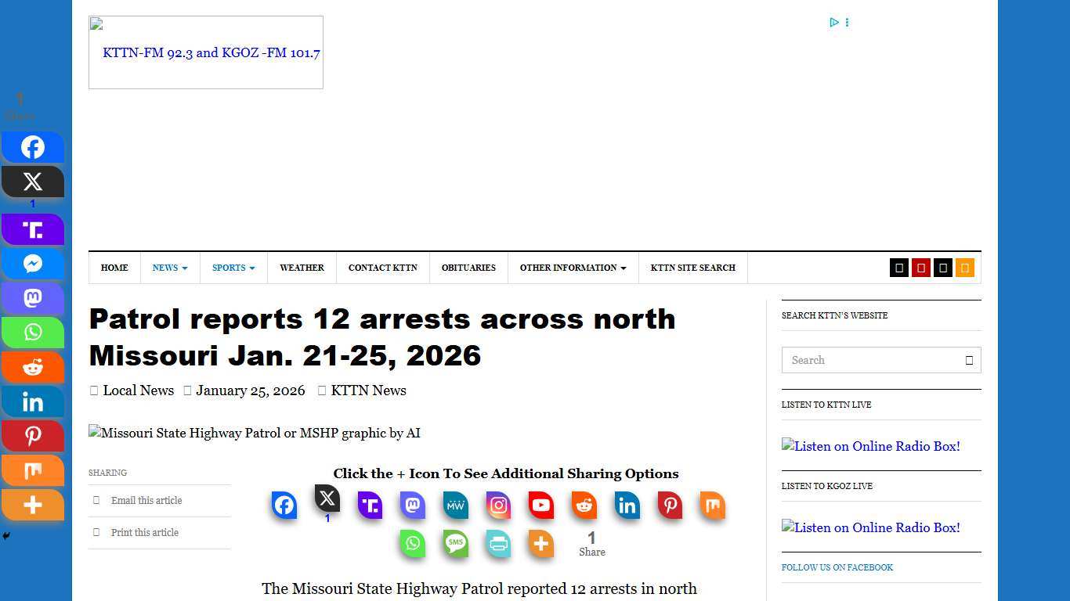Click the printer sharing icon
Image resolution: width=1070 pixels, height=601 pixels.
pos(498,543)
